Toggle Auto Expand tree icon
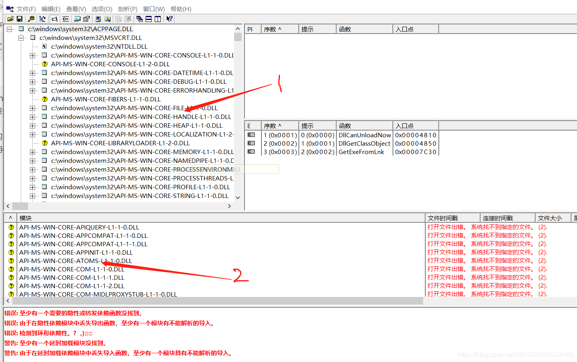This screenshot has height=362, width=577. coord(42,19)
